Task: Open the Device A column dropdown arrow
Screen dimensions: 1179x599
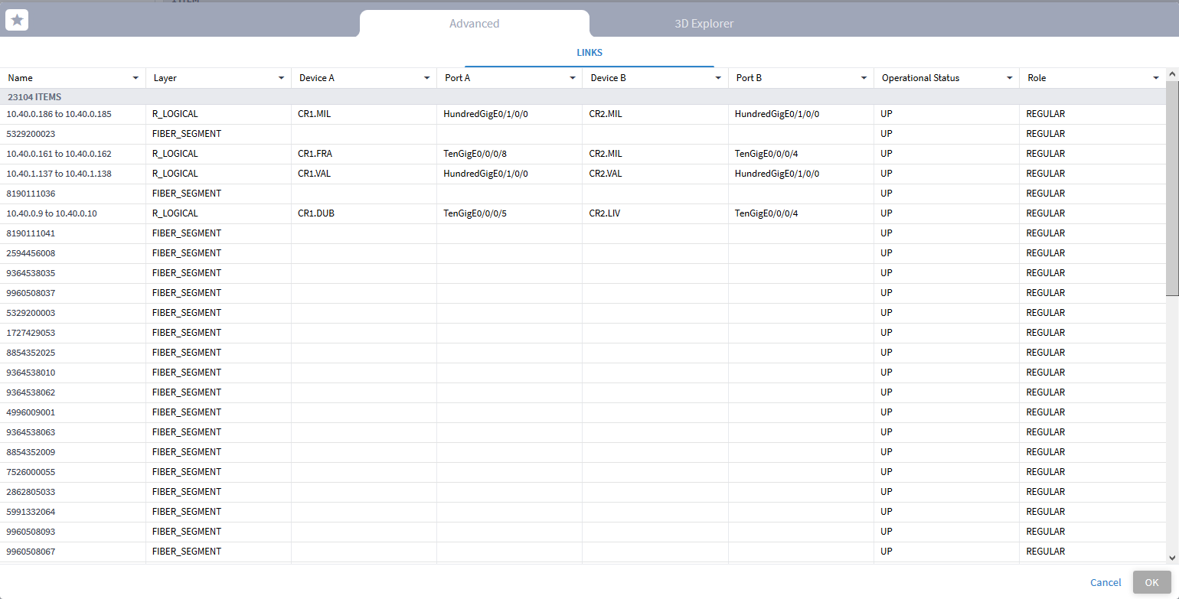Action: coord(426,78)
